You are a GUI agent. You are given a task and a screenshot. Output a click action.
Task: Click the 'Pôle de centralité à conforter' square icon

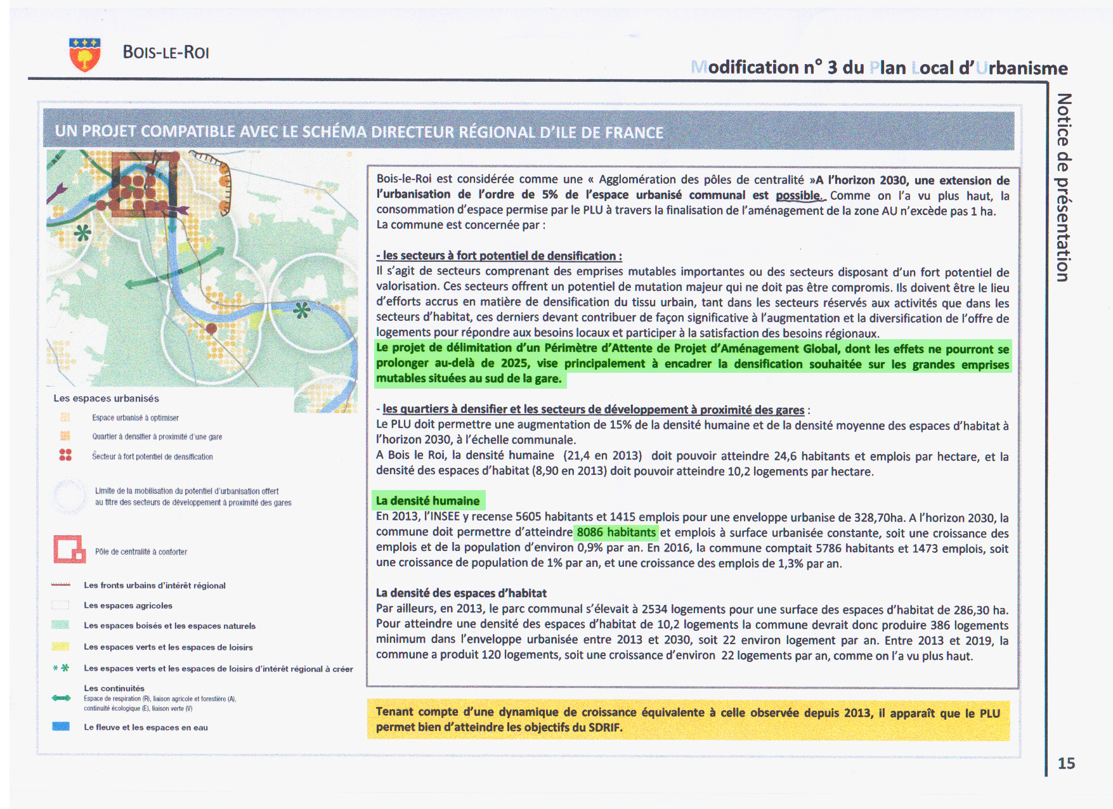69,550
